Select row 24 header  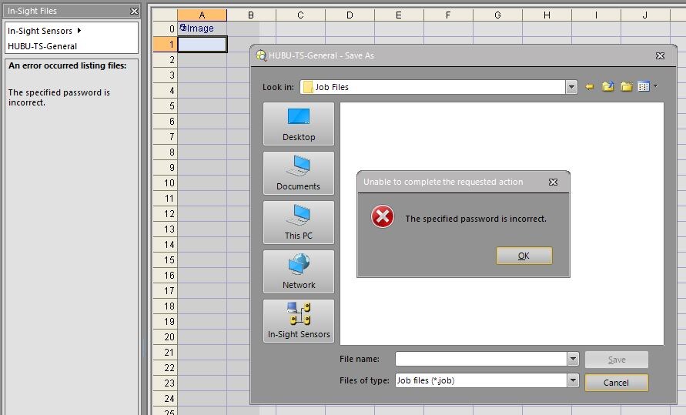coord(165,398)
